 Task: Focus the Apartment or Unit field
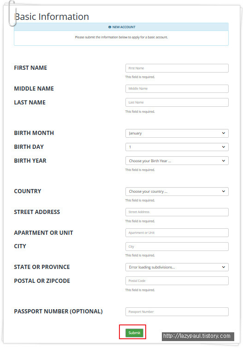177,232
